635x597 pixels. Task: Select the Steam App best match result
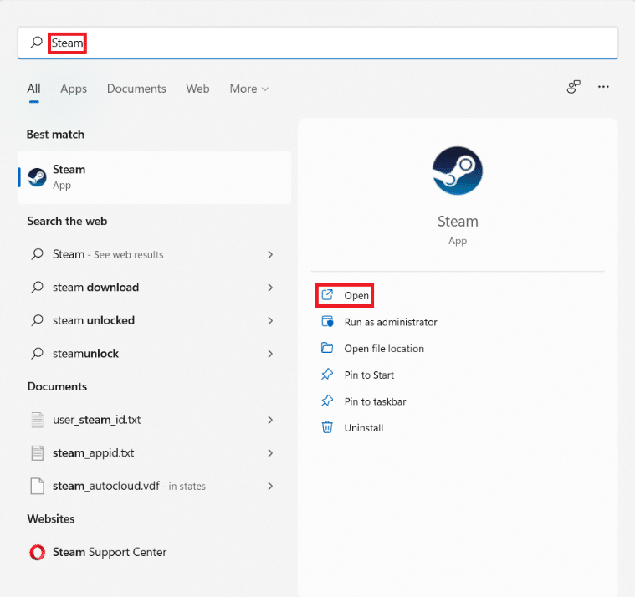(x=154, y=177)
